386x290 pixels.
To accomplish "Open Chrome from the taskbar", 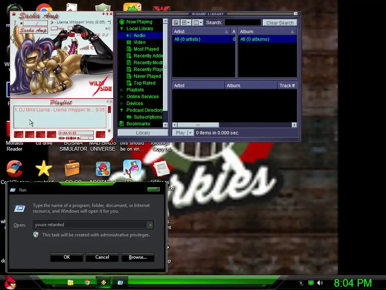I will point(87,282).
